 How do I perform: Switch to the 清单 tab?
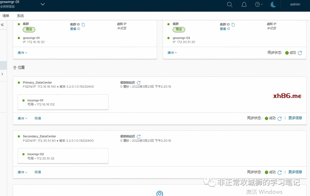pyautogui.click(x=6, y=16)
